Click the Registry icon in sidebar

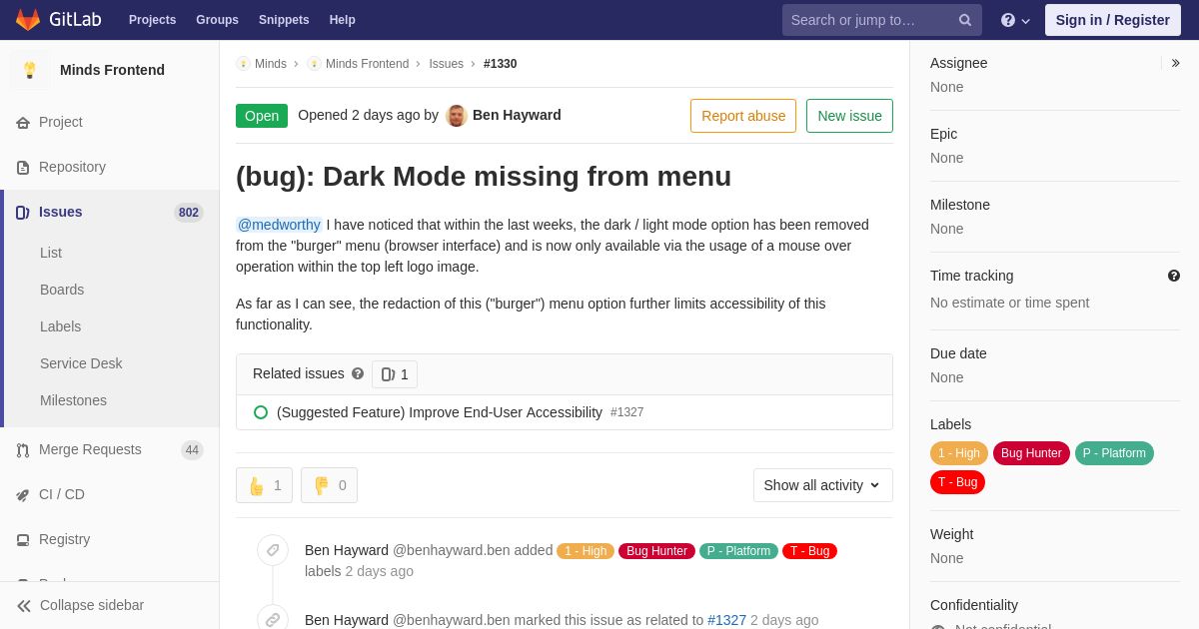point(23,540)
